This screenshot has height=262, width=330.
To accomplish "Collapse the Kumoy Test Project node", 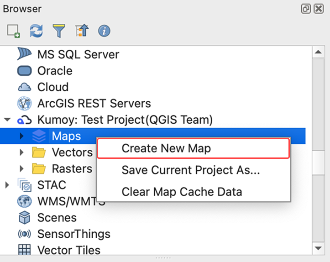I will (7, 120).
